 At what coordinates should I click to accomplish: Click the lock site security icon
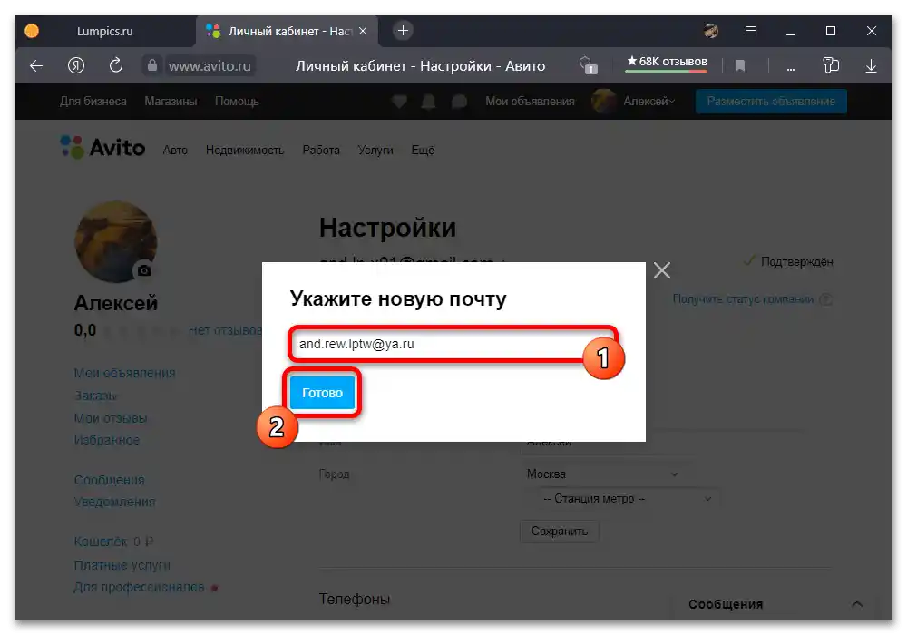[x=151, y=65]
